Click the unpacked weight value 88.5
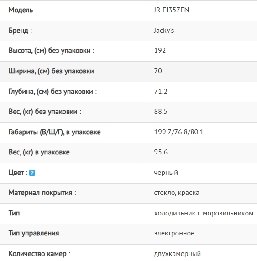The image size is (257, 261). [161, 112]
